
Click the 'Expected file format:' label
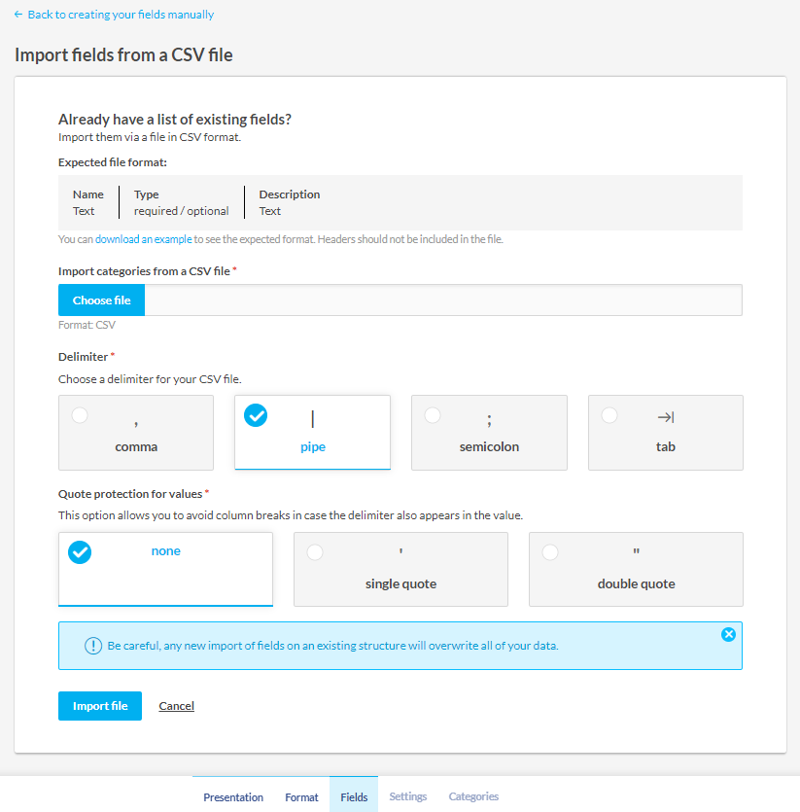113,162
